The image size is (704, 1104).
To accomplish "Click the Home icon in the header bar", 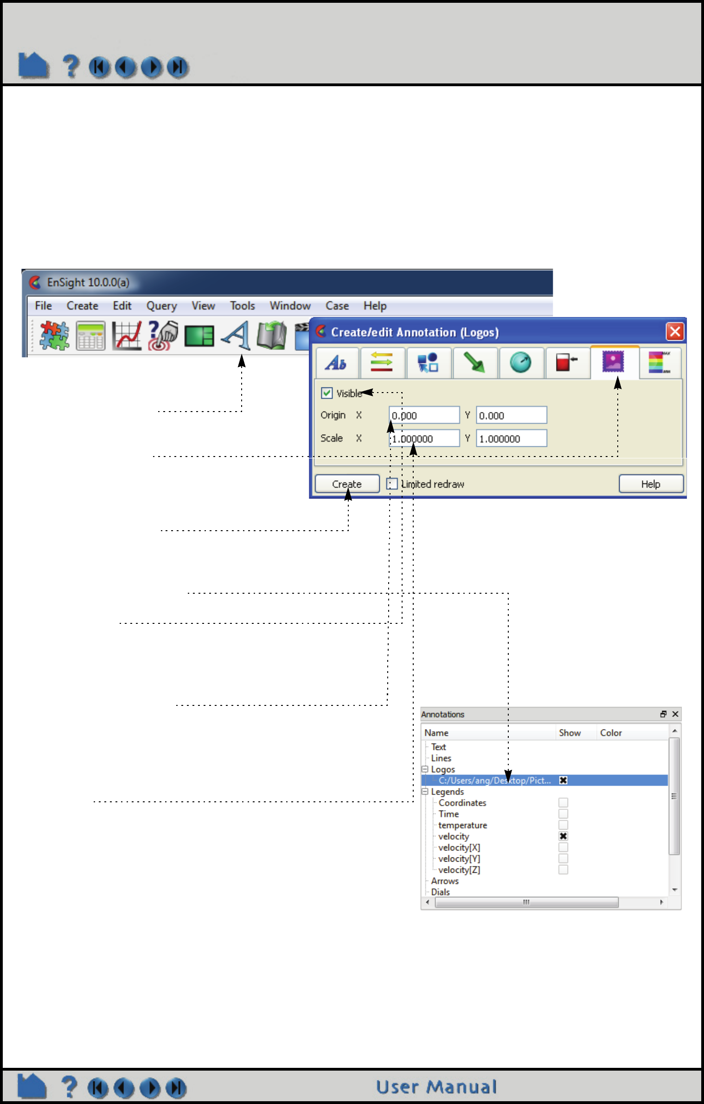I will click(x=33, y=65).
